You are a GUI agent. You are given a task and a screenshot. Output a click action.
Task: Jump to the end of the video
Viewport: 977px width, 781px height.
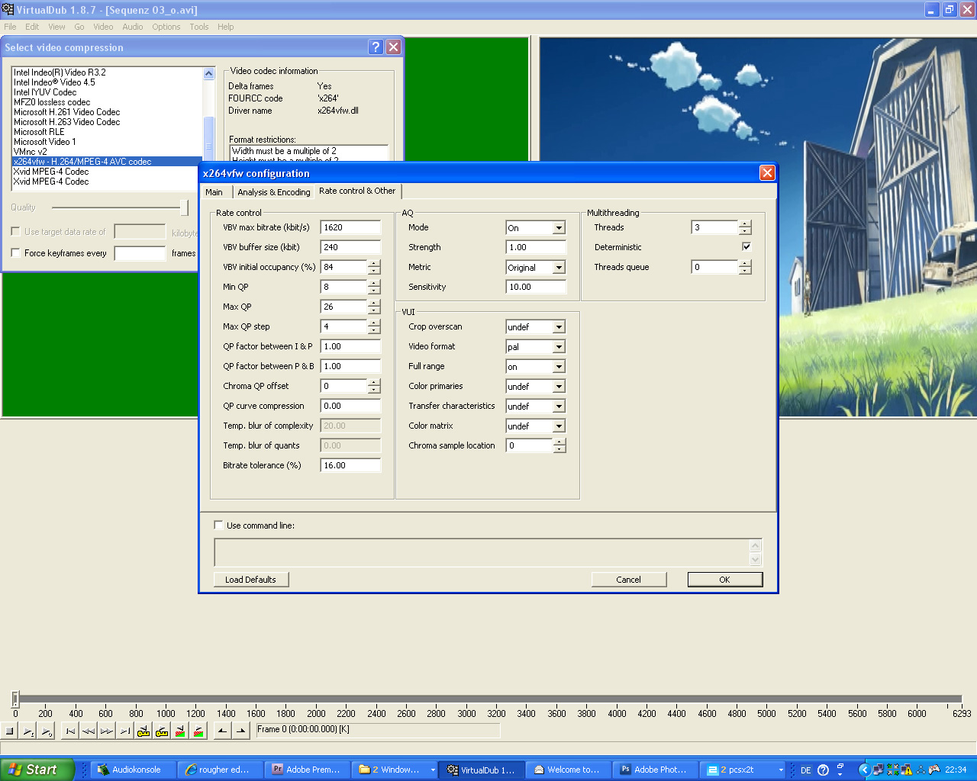125,731
